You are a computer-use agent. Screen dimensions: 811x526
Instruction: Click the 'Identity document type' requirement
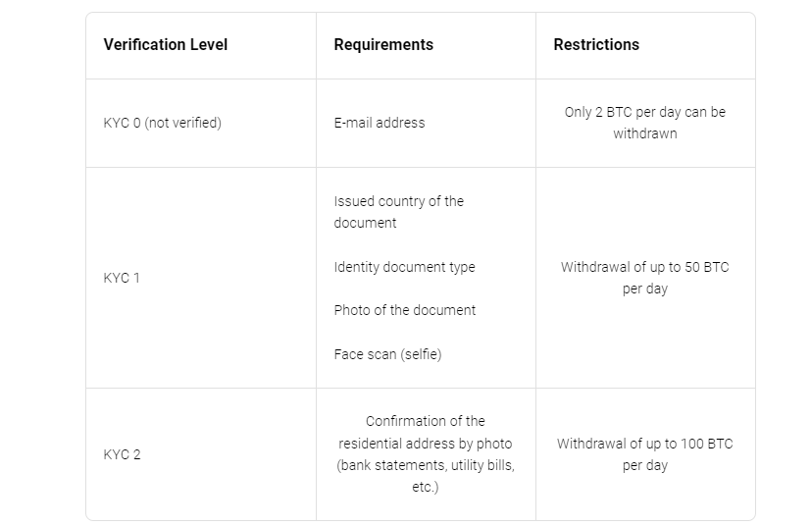(x=404, y=267)
